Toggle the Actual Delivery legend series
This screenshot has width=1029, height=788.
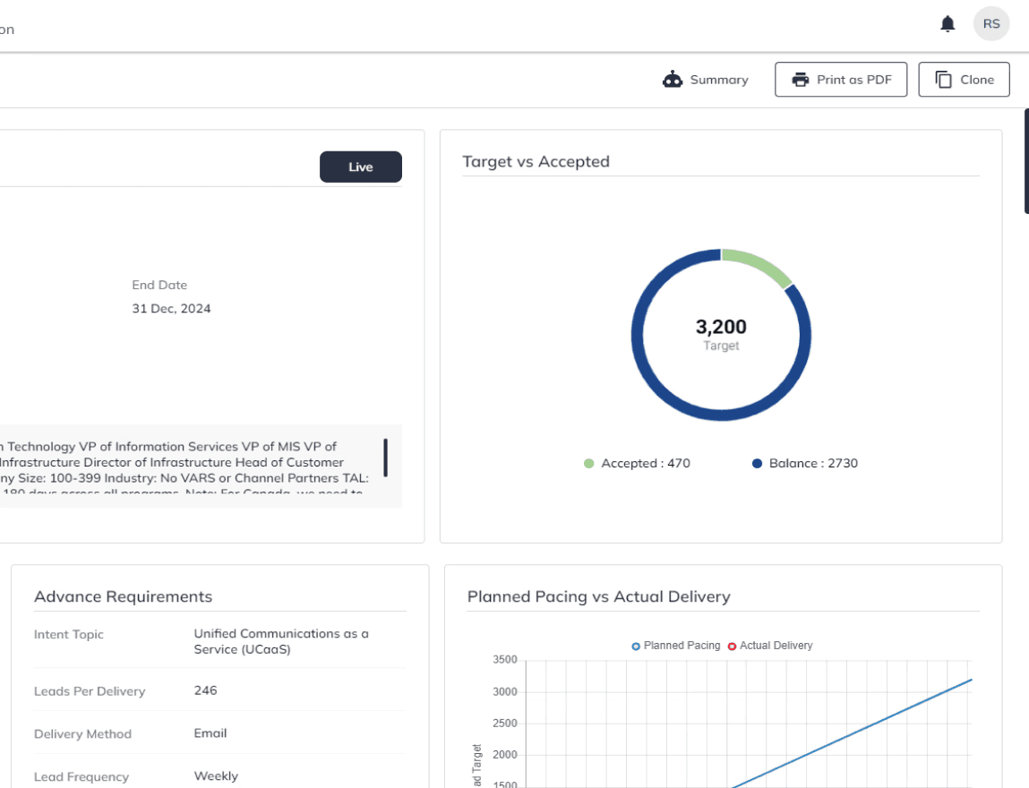[x=770, y=646]
